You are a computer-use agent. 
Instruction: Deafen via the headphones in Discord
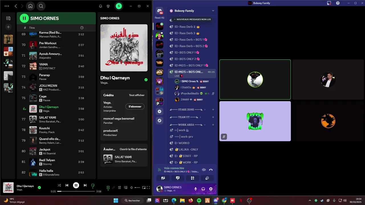(x=203, y=189)
